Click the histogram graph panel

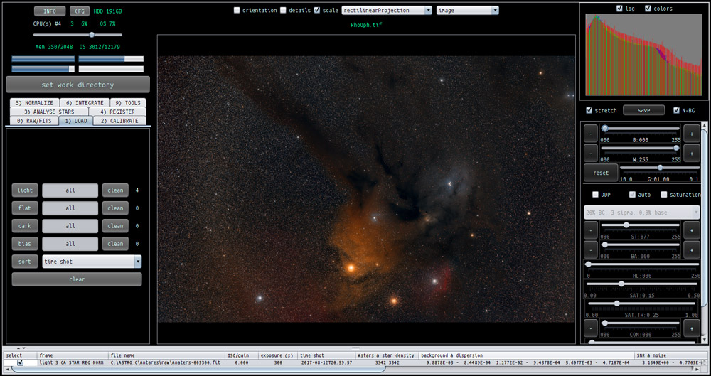(643, 54)
